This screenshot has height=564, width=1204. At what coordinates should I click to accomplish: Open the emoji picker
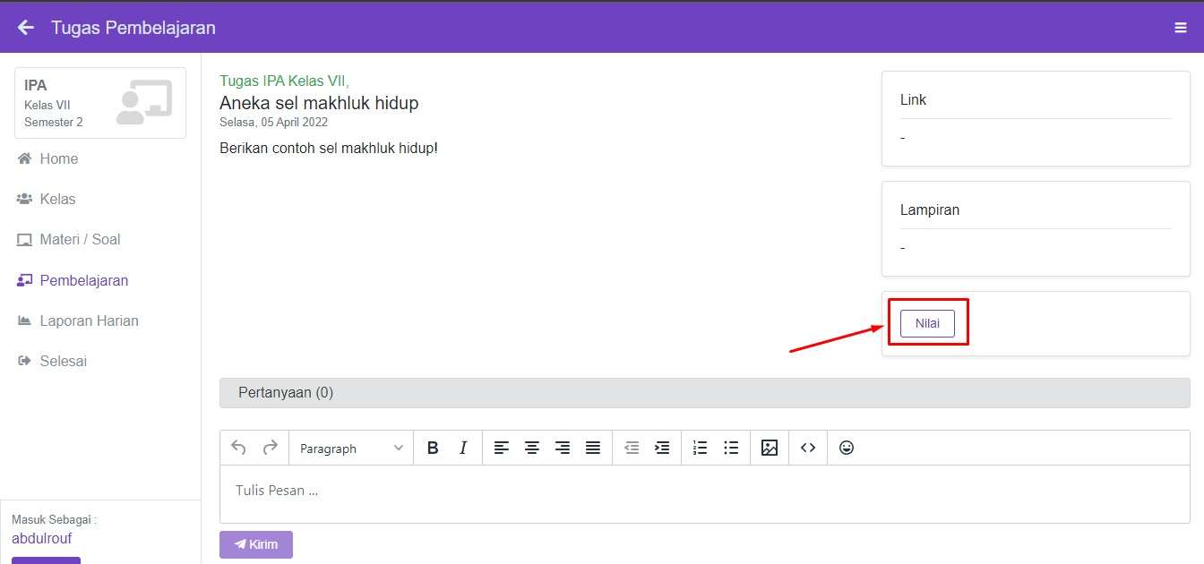click(847, 448)
